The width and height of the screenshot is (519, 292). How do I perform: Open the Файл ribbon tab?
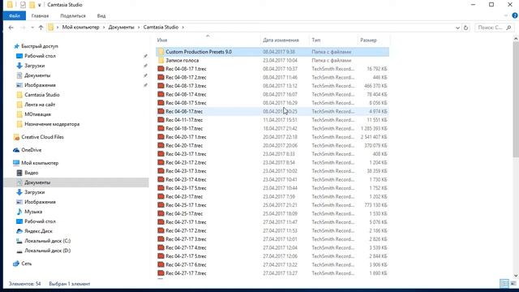pos(15,15)
